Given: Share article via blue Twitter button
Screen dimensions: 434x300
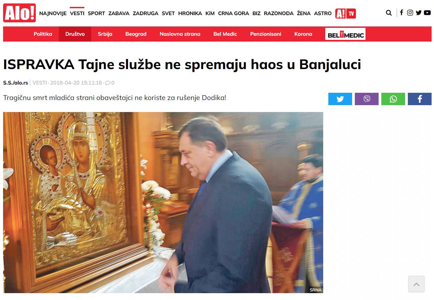Looking at the screenshot, I should coord(340,99).
